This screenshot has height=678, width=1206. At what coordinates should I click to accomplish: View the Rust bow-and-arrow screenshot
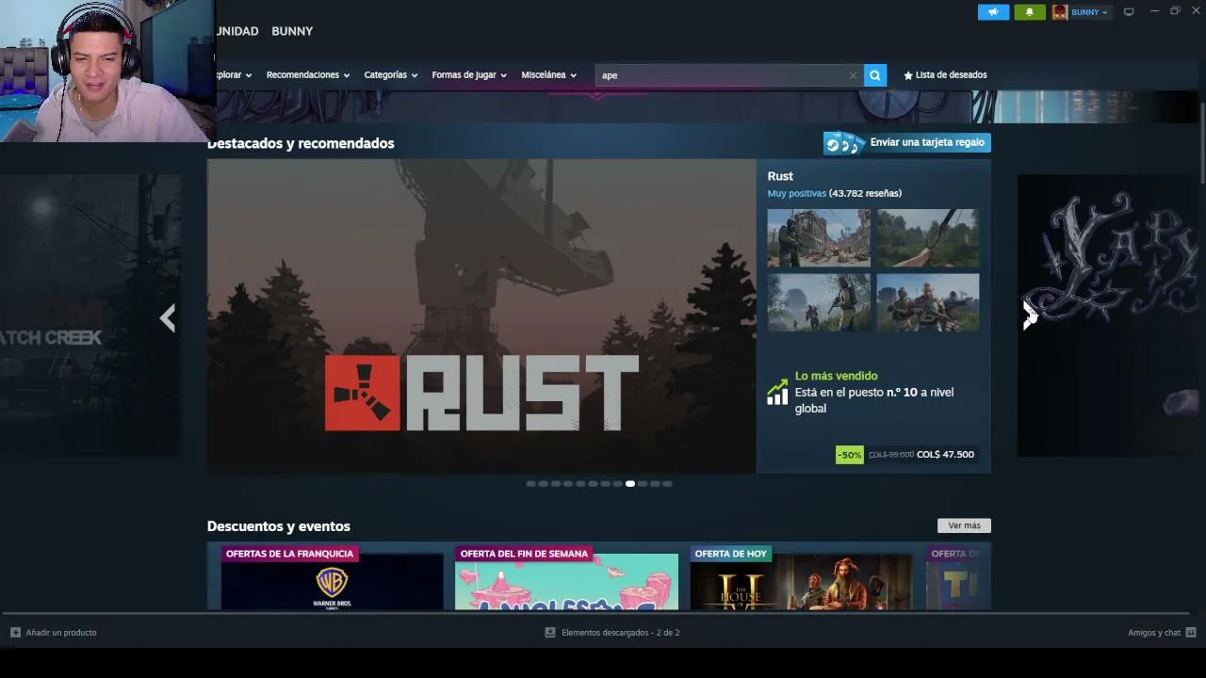coord(928,238)
